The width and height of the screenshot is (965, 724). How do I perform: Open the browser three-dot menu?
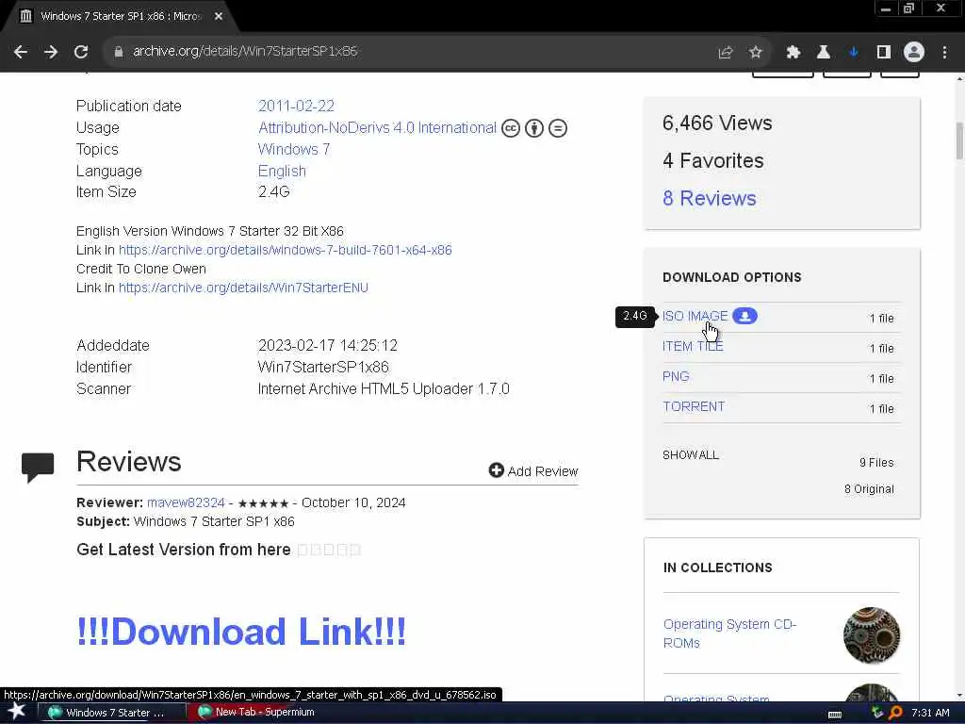coord(944,53)
